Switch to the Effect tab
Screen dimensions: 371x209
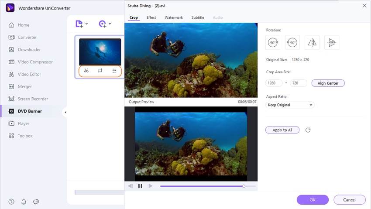151,17
